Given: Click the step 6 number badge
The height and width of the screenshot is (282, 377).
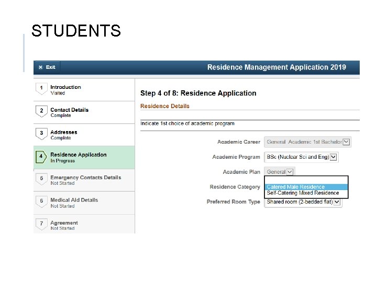Looking at the screenshot, I should [x=41, y=201].
